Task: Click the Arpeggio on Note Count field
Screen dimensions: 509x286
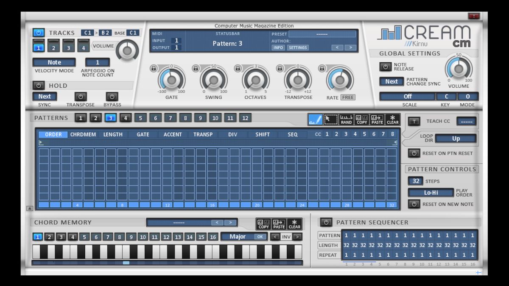Action: [x=98, y=62]
